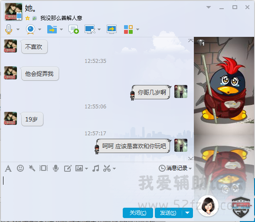Image resolution: width=255 pixels, height=222 pixels.
Task: Click the 关闭(C) button
Action: tap(138, 213)
